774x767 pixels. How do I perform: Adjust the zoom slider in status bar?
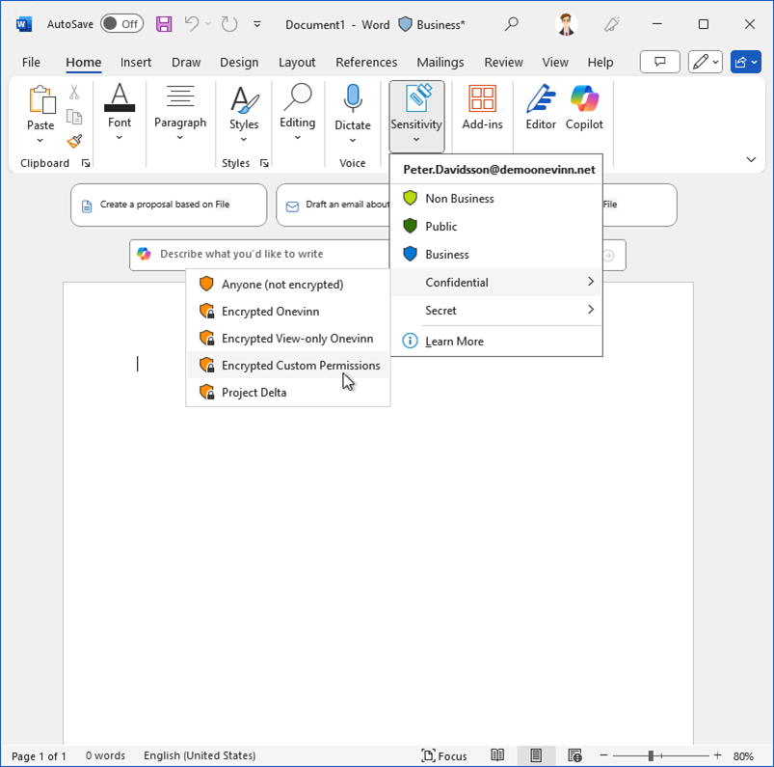652,755
